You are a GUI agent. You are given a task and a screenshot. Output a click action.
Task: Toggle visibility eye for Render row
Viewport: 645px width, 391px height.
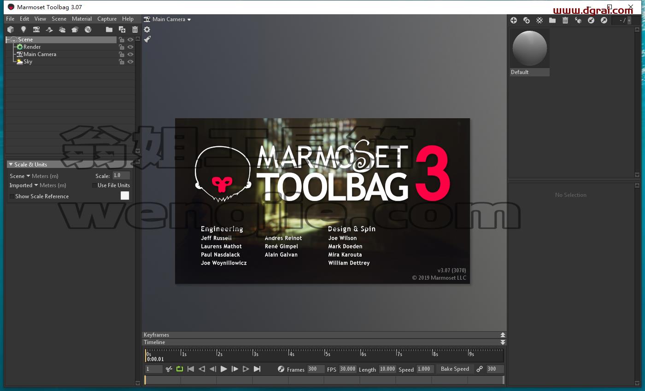(130, 47)
